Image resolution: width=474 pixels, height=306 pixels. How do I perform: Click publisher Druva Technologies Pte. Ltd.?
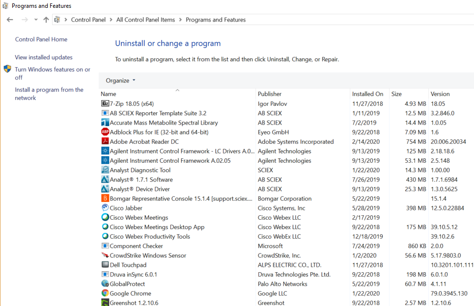tap(294, 275)
